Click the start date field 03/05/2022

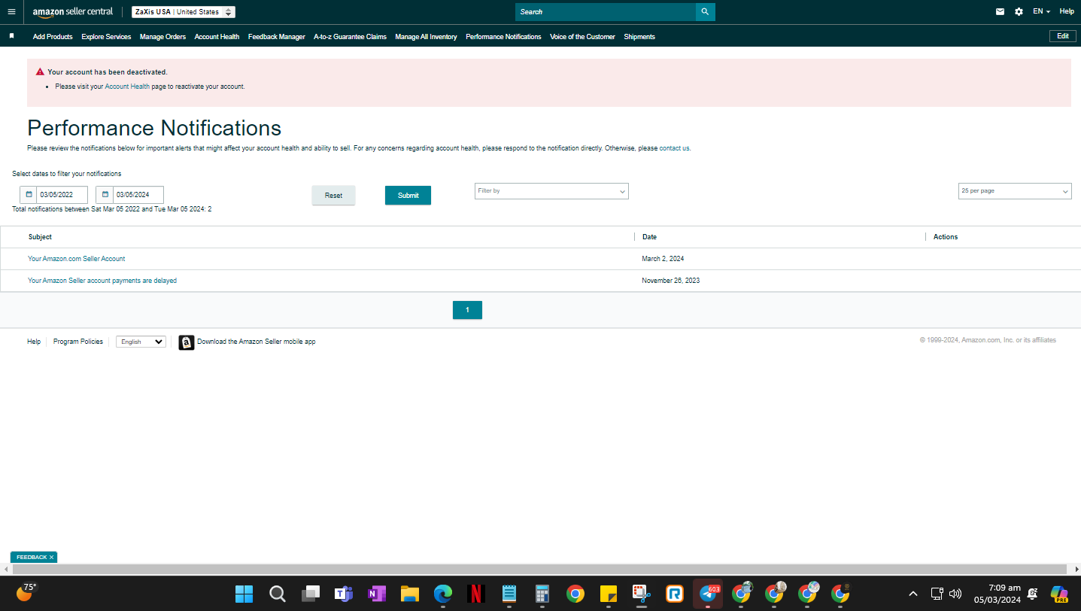coord(62,195)
